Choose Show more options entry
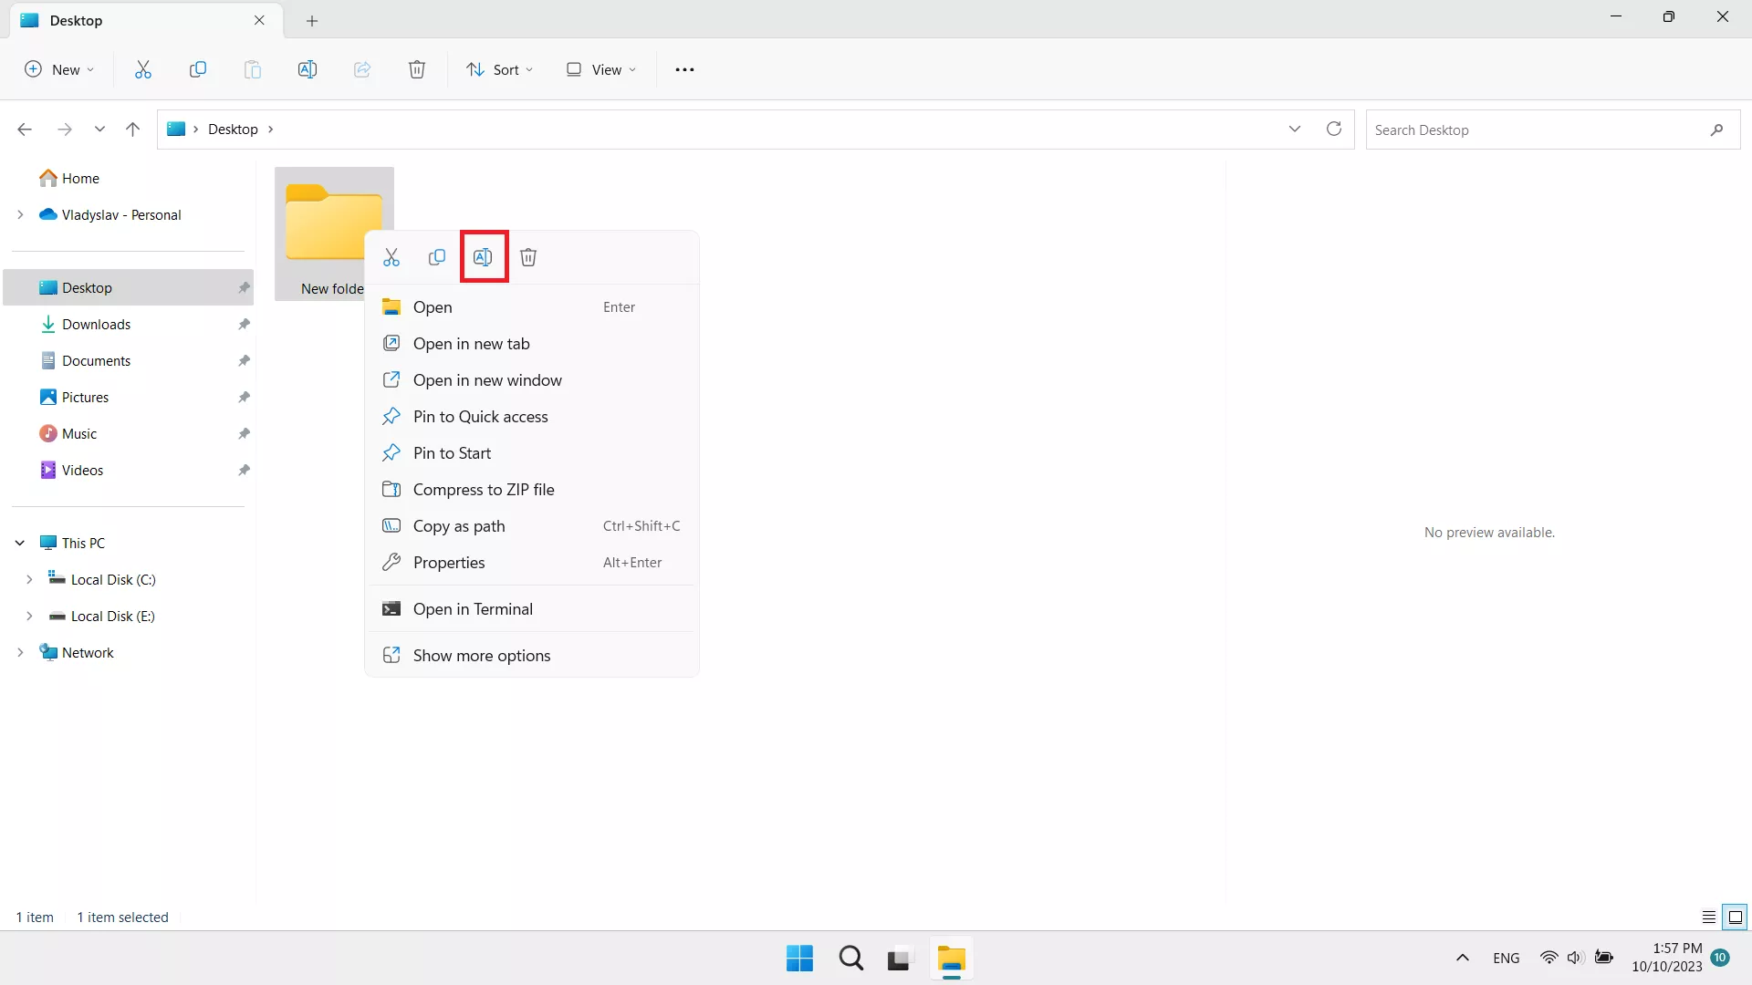The height and width of the screenshot is (985, 1752). (x=482, y=656)
